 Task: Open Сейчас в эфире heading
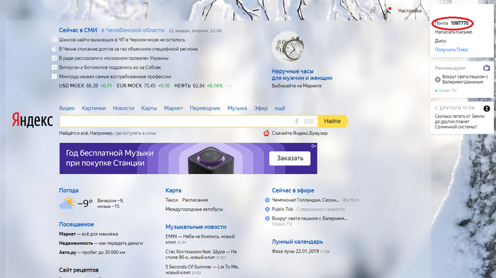(293, 190)
